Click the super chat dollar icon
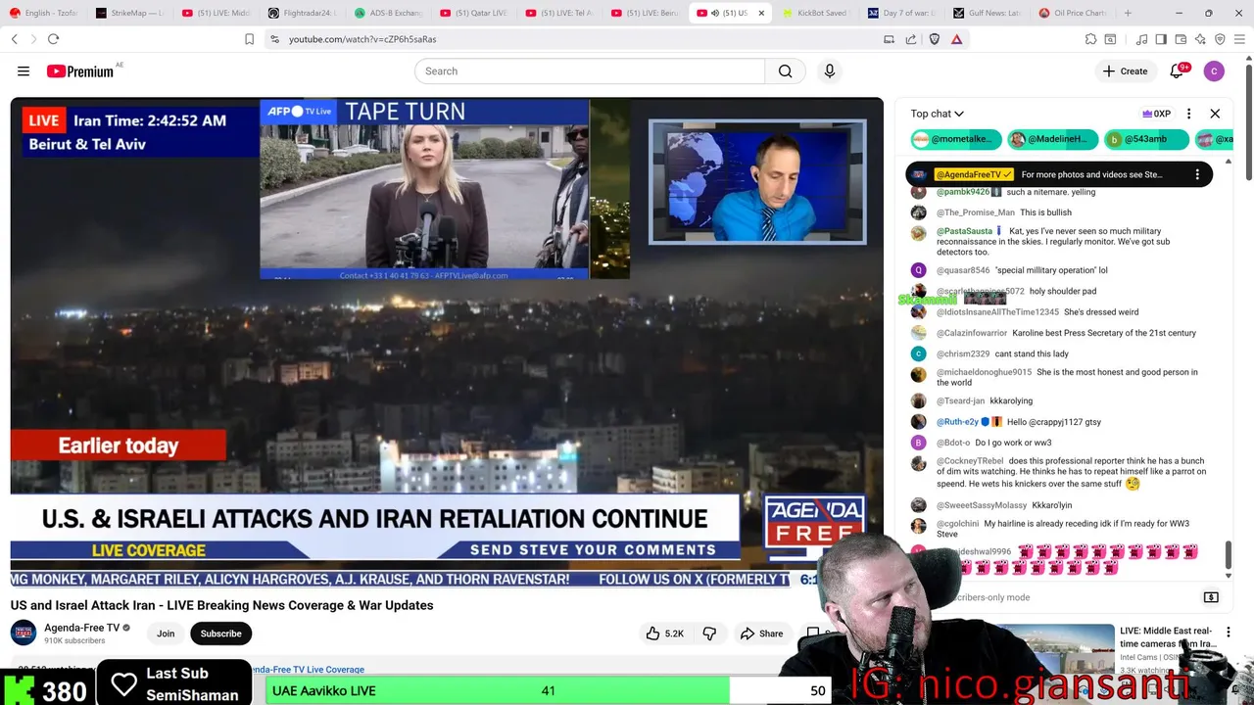Viewport: 1254px width, 705px height. point(1211,597)
